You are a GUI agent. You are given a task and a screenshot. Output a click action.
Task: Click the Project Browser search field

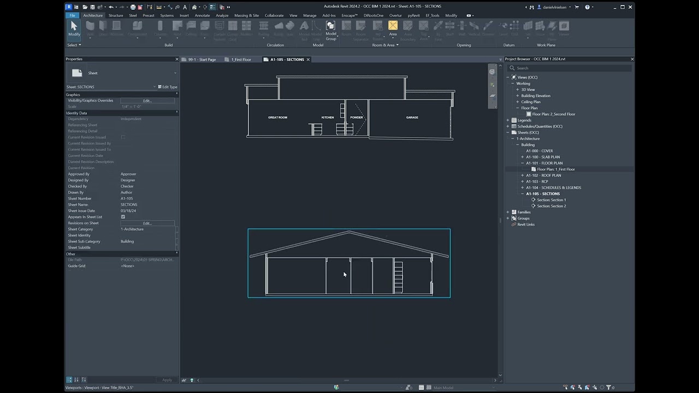click(570, 68)
